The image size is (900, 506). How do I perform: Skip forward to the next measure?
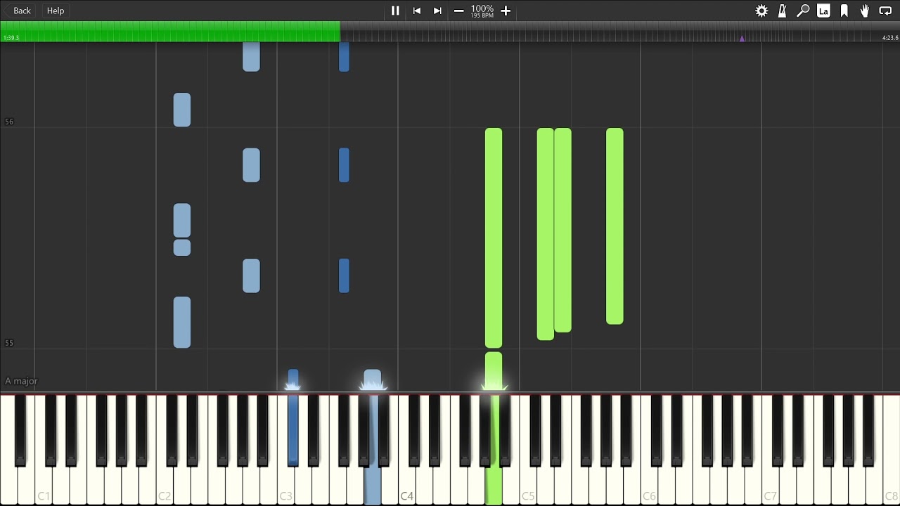437,11
